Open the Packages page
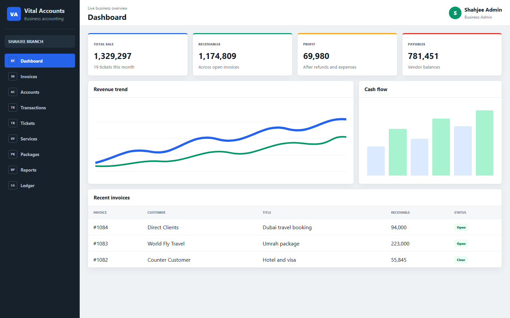Viewport: 510px width, 318px height. (40, 154)
